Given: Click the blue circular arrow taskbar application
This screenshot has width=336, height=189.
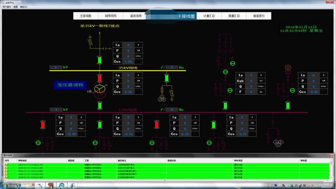Looking at the screenshot, I should pyautogui.click(x=62, y=185).
